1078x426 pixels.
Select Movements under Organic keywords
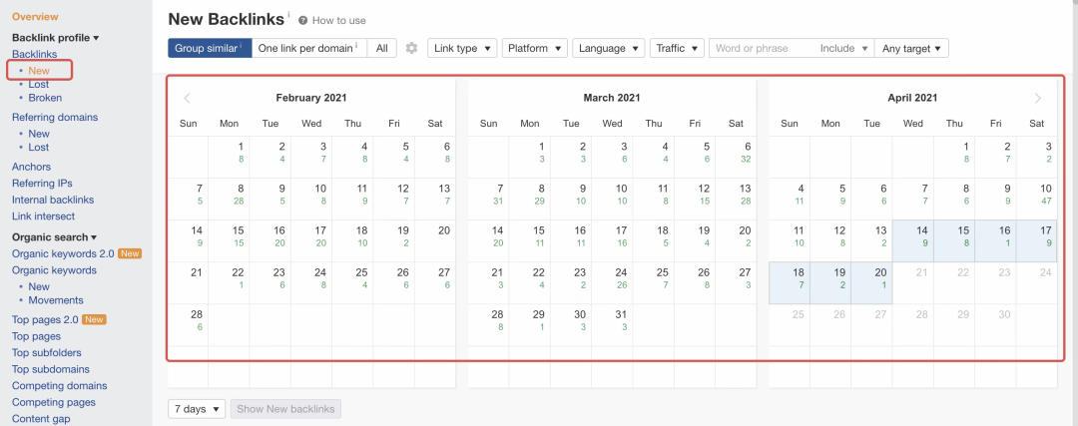tap(56, 300)
